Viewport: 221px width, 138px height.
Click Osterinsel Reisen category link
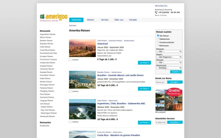click(115, 41)
